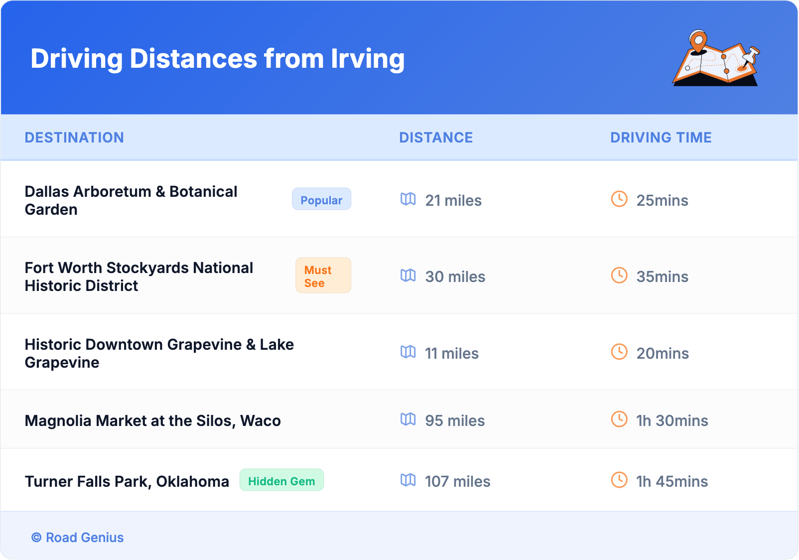Click the clock icon next to 25mins
Screen dimensions: 799x560
click(619, 199)
